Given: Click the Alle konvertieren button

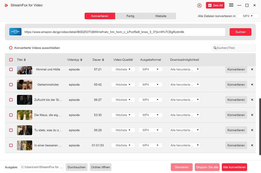Looking at the screenshot, I should point(234,167).
